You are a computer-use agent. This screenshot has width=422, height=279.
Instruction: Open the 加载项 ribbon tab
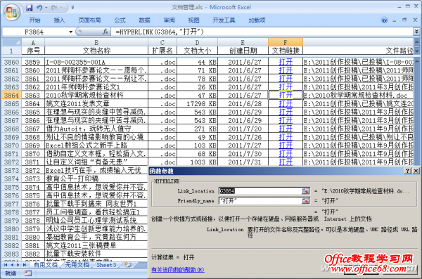tap(257, 20)
